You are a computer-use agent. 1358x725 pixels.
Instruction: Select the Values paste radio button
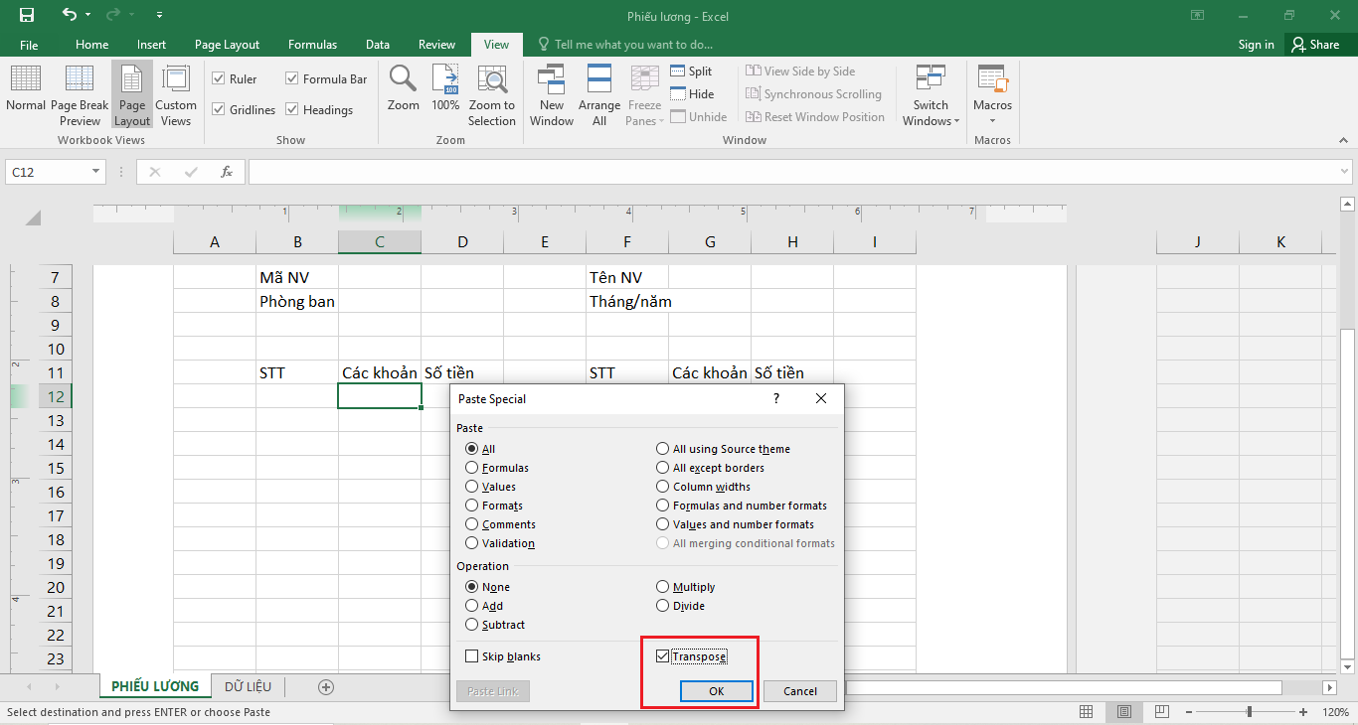[x=472, y=487]
